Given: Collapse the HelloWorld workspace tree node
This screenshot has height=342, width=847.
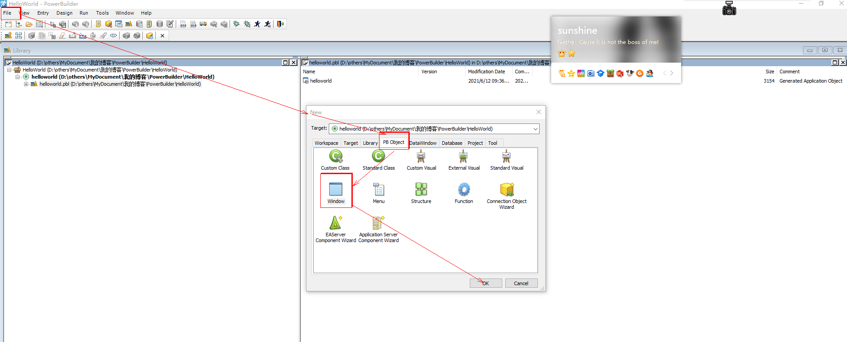Looking at the screenshot, I should point(9,70).
